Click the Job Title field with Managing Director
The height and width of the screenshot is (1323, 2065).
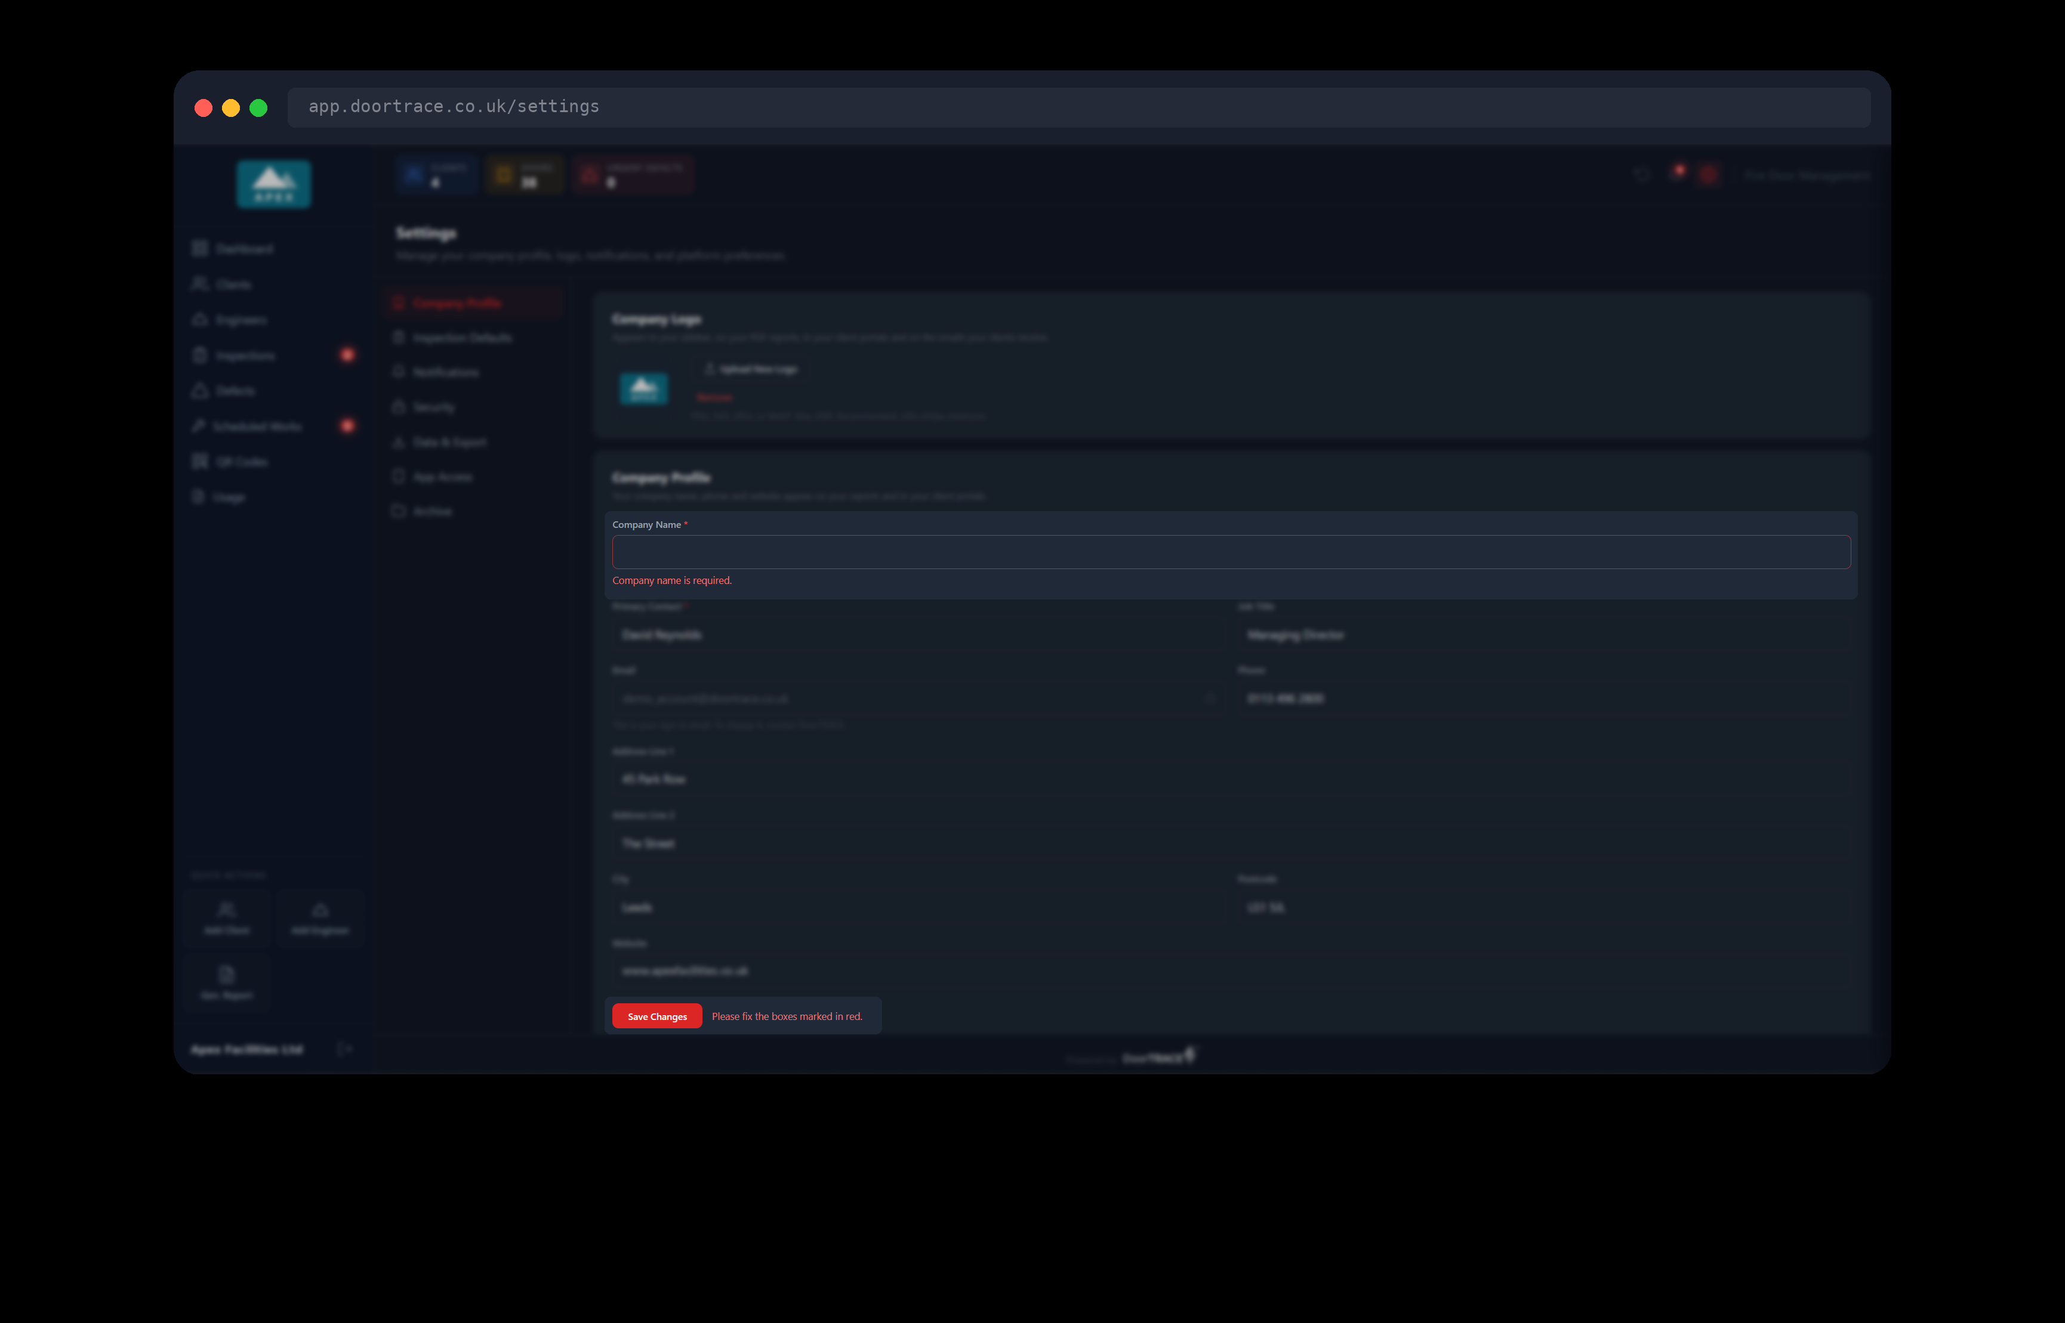point(1544,635)
